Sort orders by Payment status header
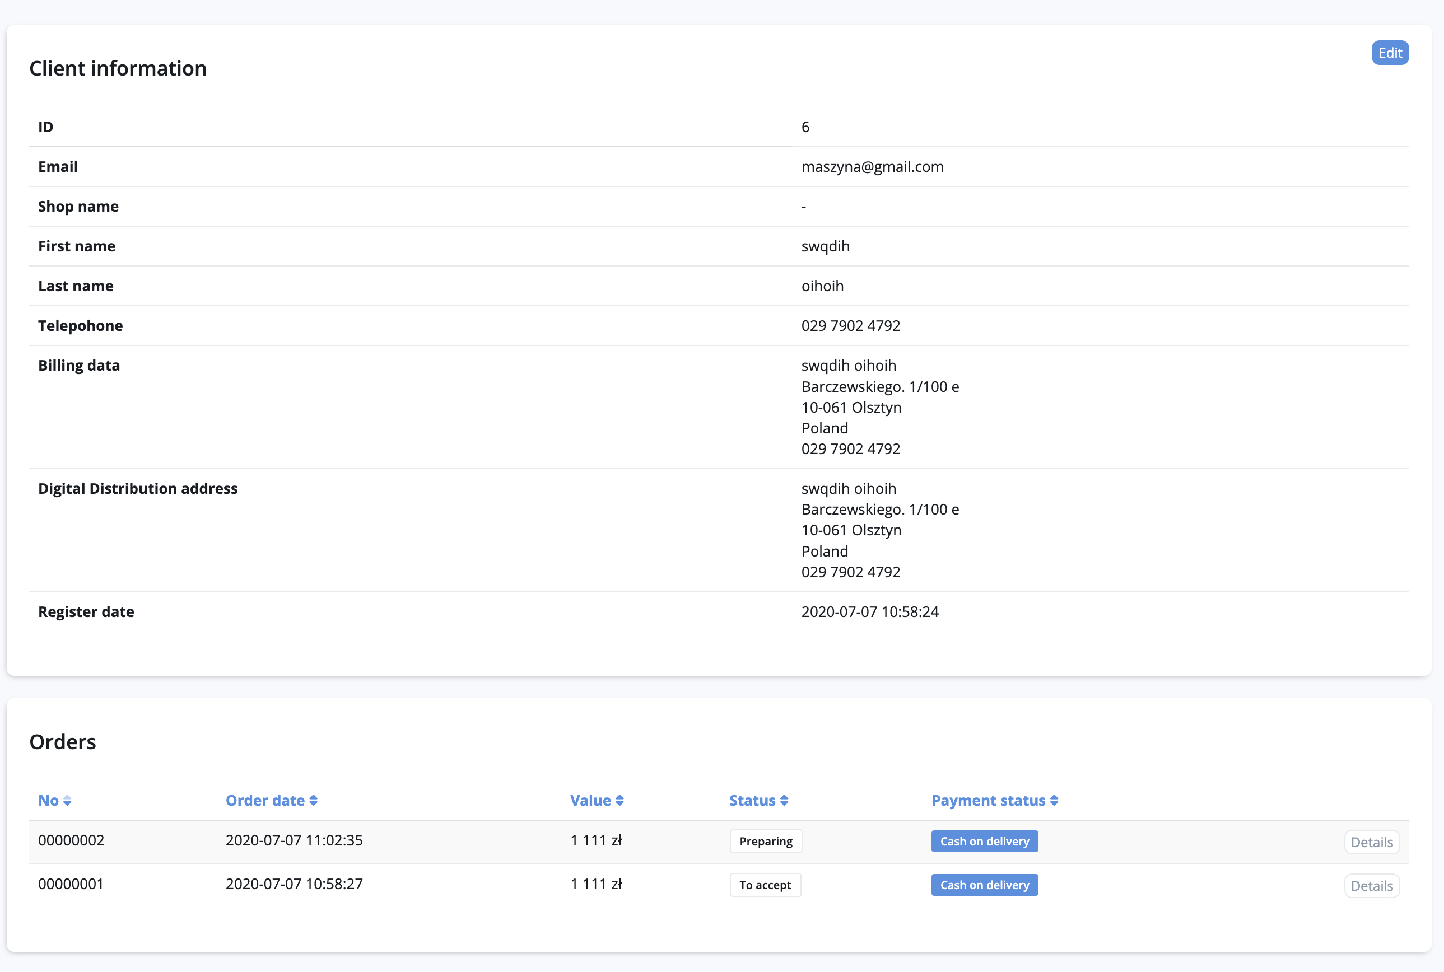Image resolution: width=1444 pixels, height=972 pixels. point(987,800)
